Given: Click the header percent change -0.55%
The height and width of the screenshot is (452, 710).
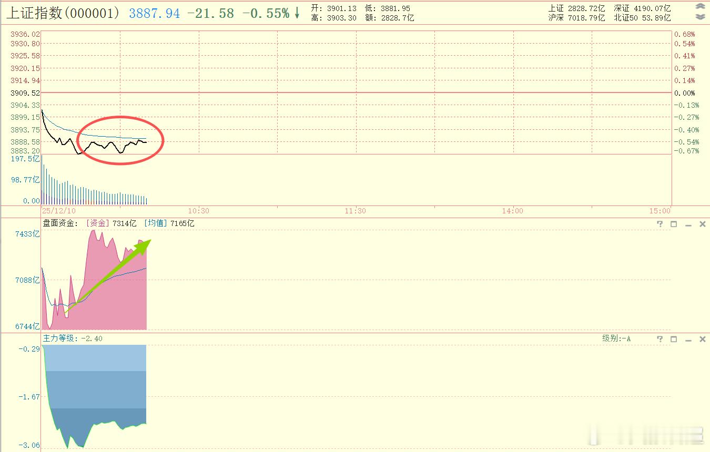Looking at the screenshot, I should click(x=266, y=14).
